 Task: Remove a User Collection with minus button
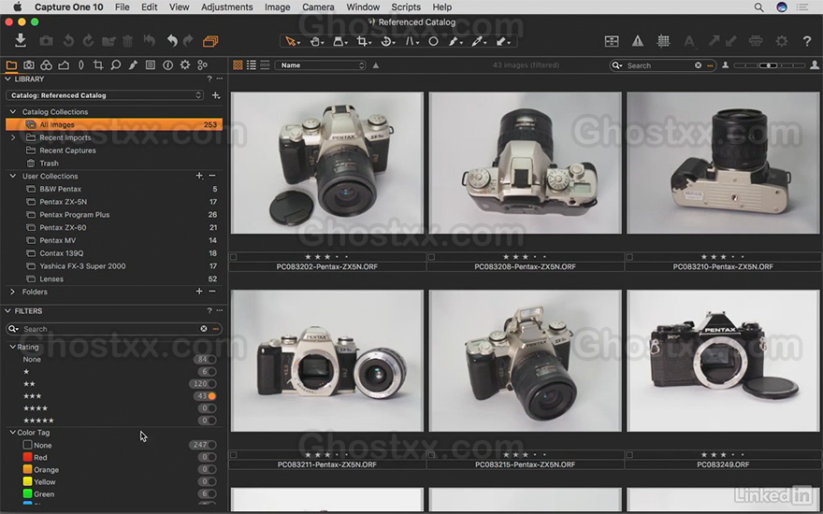tap(212, 176)
